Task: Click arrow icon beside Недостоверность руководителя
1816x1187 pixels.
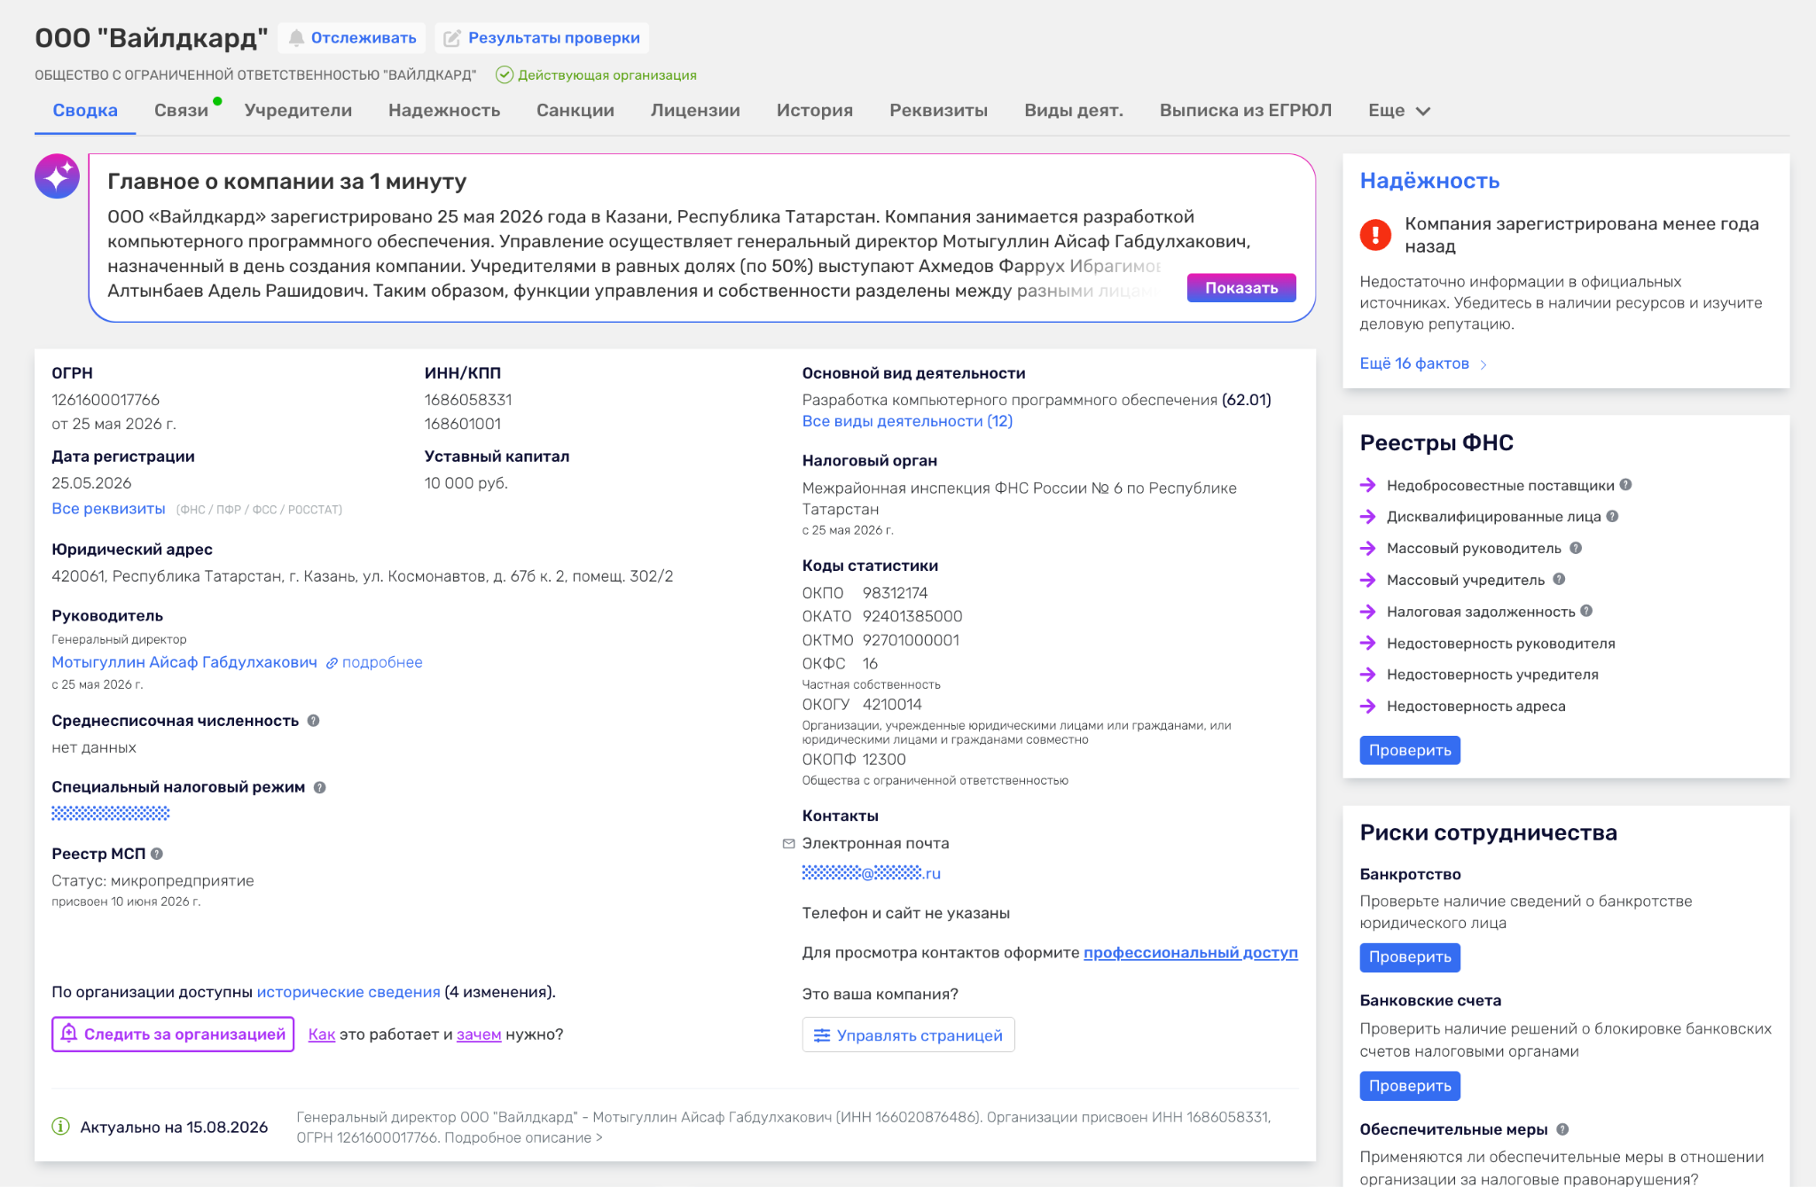Action: [x=1368, y=643]
